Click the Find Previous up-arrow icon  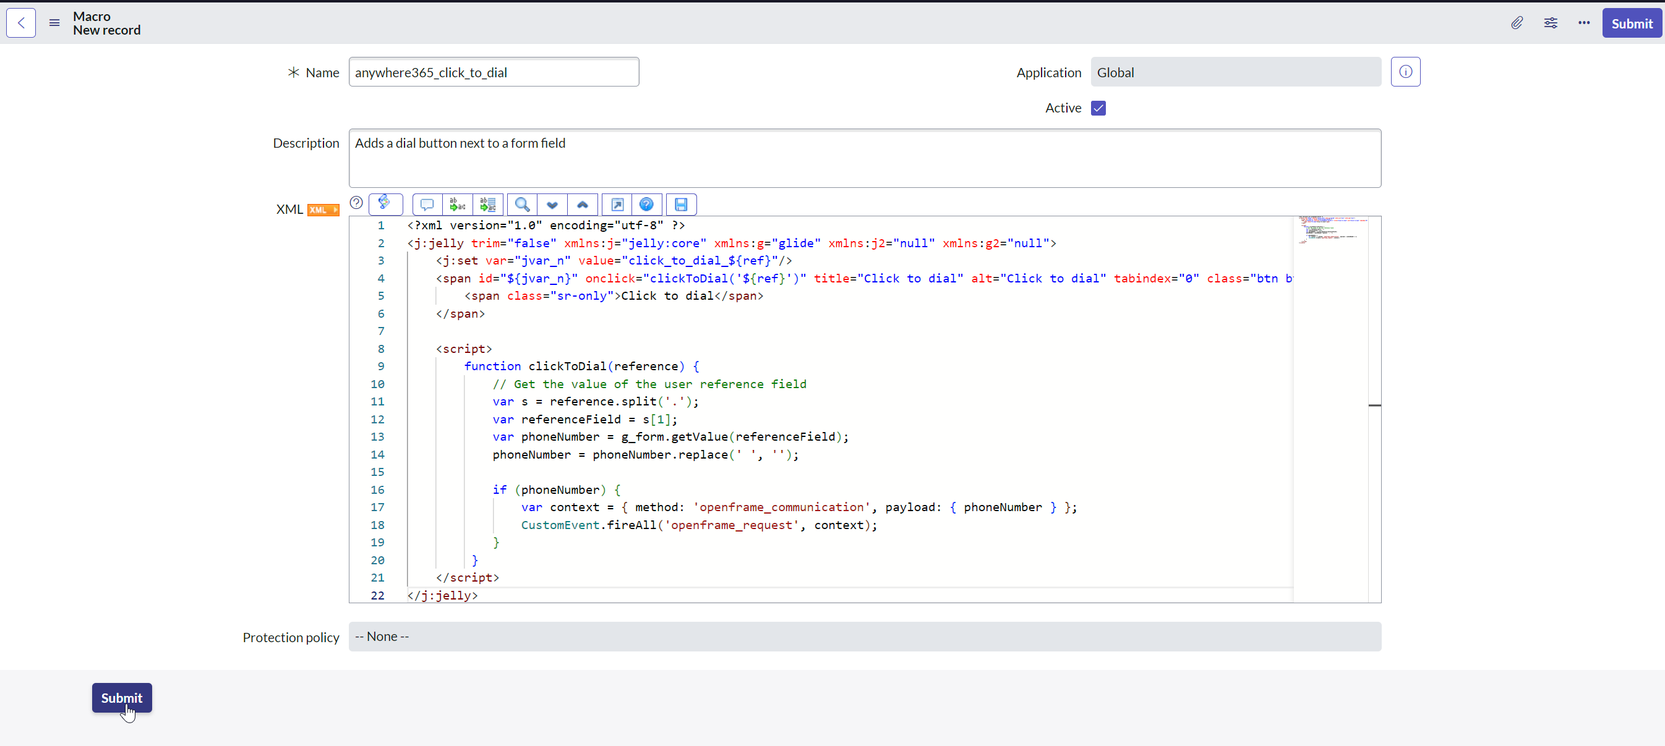[x=583, y=205]
